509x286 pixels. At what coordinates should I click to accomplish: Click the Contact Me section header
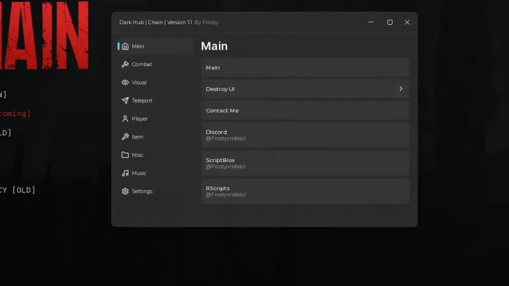click(305, 111)
